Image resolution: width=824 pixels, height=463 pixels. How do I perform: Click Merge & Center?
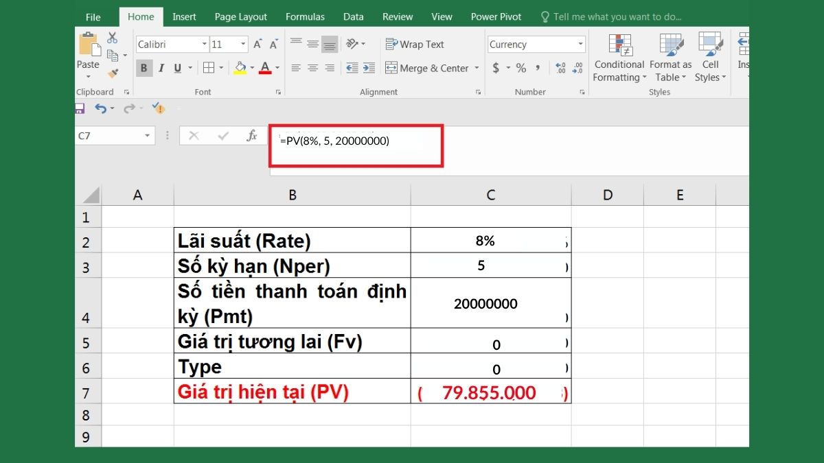[426, 68]
